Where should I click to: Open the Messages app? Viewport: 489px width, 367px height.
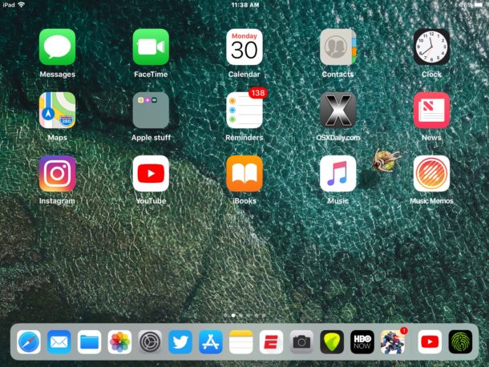tap(58, 47)
